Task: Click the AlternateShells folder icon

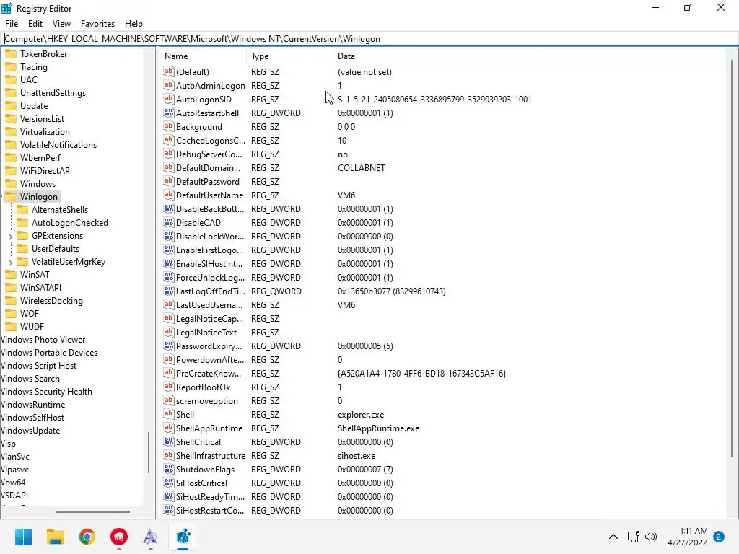Action: [22, 210]
